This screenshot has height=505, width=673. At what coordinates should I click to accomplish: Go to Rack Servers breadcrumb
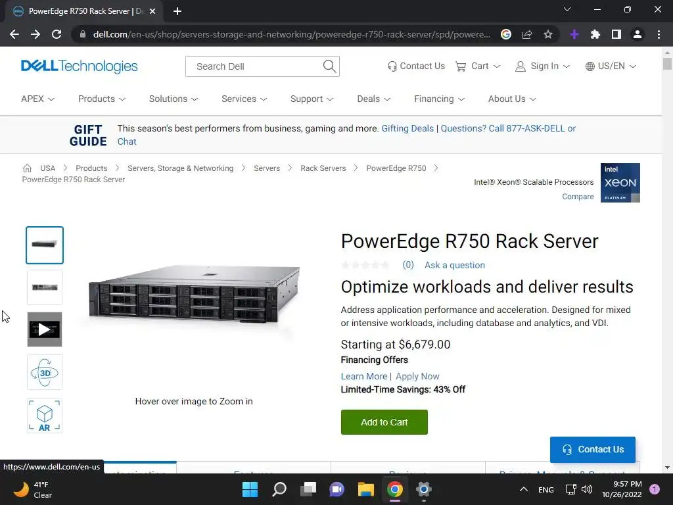[323, 168]
